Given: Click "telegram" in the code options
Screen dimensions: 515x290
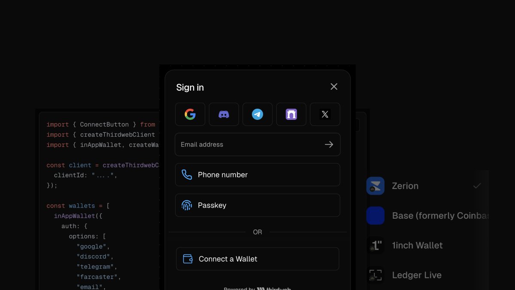Looking at the screenshot, I should [x=97, y=267].
